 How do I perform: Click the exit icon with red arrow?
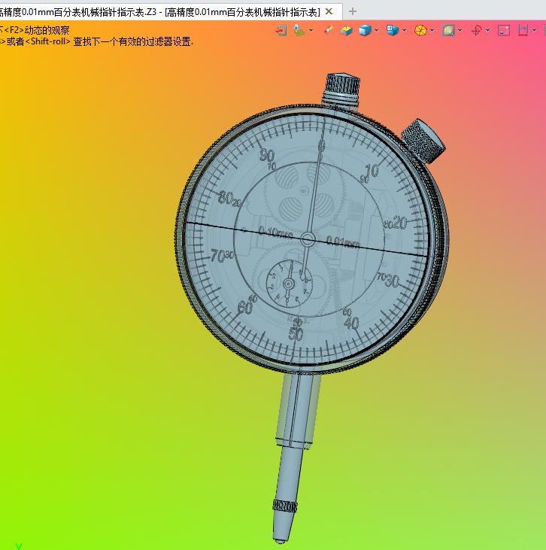281,31
